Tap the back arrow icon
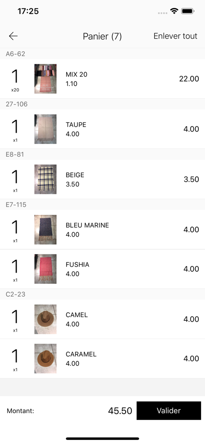Screen dimensions: 205x444 pyautogui.click(x=13, y=36)
